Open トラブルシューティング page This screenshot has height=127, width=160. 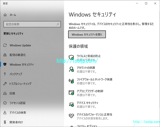click(x=20, y=84)
